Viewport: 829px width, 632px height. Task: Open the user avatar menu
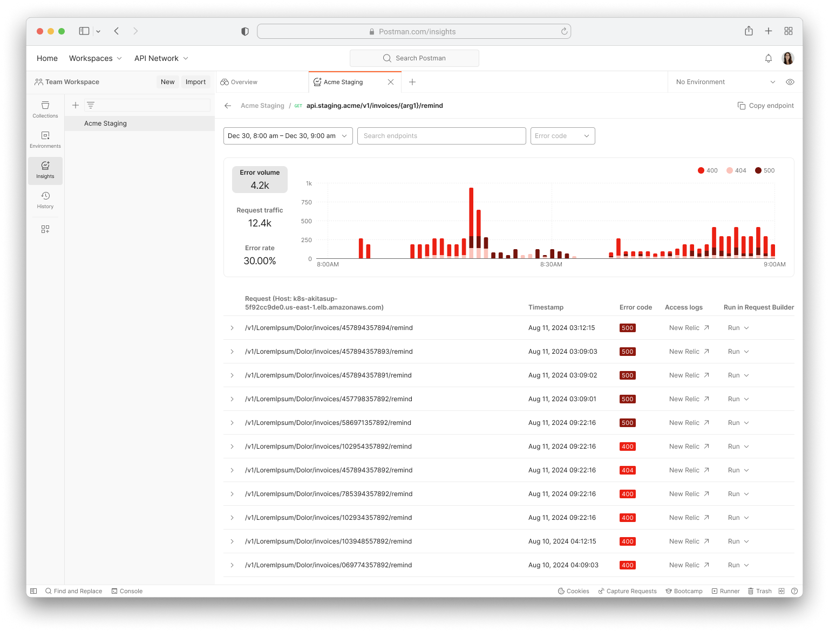(x=788, y=58)
